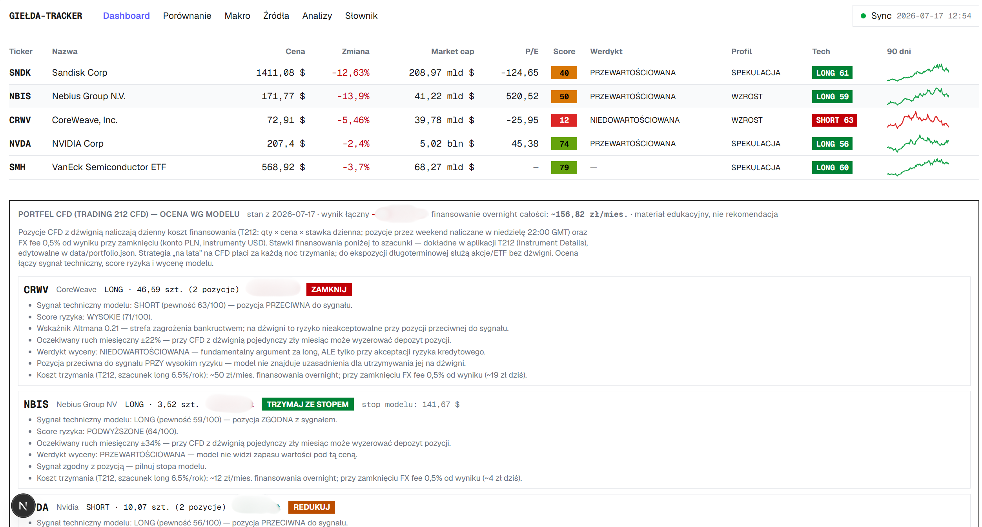The height and width of the screenshot is (527, 982).
Task: Click the name CoreWeave, Inc.
Action: coord(85,120)
